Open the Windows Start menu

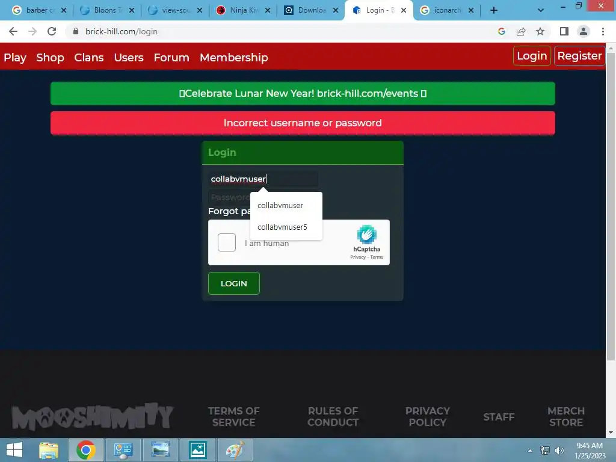pyautogui.click(x=14, y=450)
